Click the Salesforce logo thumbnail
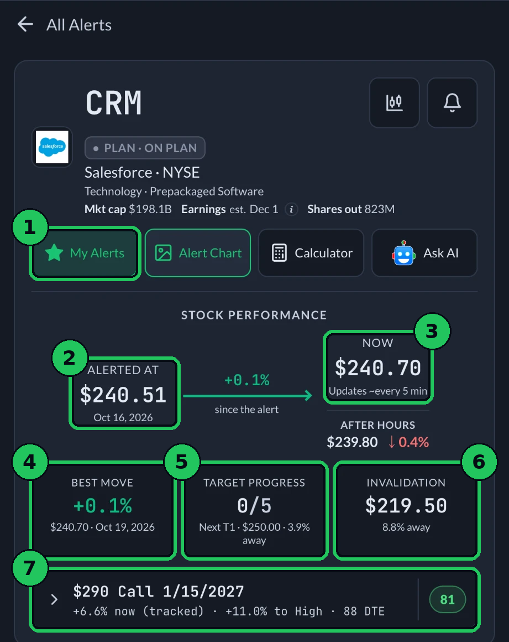Image resolution: width=509 pixels, height=642 pixels. coord(52,147)
